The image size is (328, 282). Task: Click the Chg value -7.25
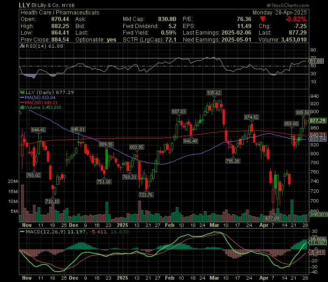tap(300, 26)
